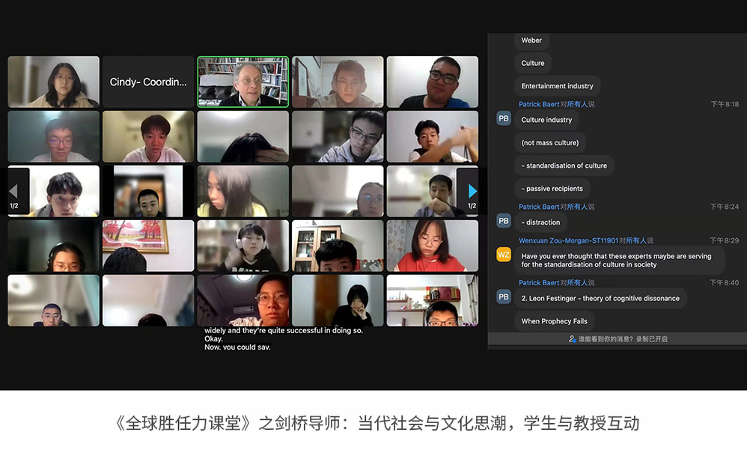Click the orange WZ avatar in chat

pos(504,255)
